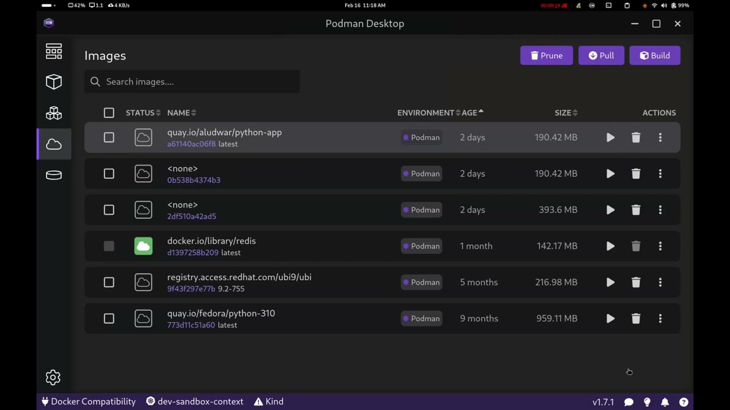Image resolution: width=730 pixels, height=410 pixels.
Task: Open the Kind warning status item
Action: [269, 401]
